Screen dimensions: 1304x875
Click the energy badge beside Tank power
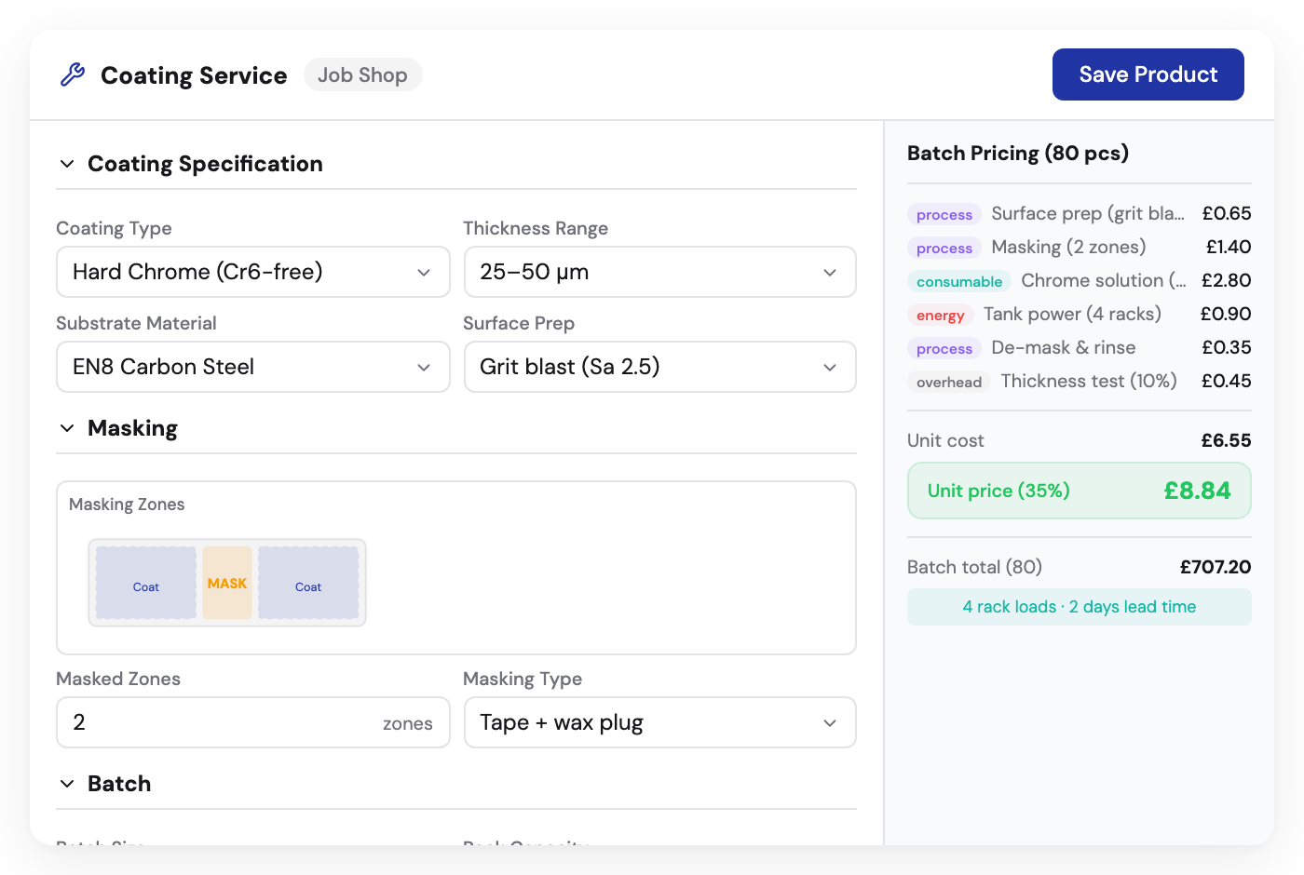pyautogui.click(x=941, y=315)
